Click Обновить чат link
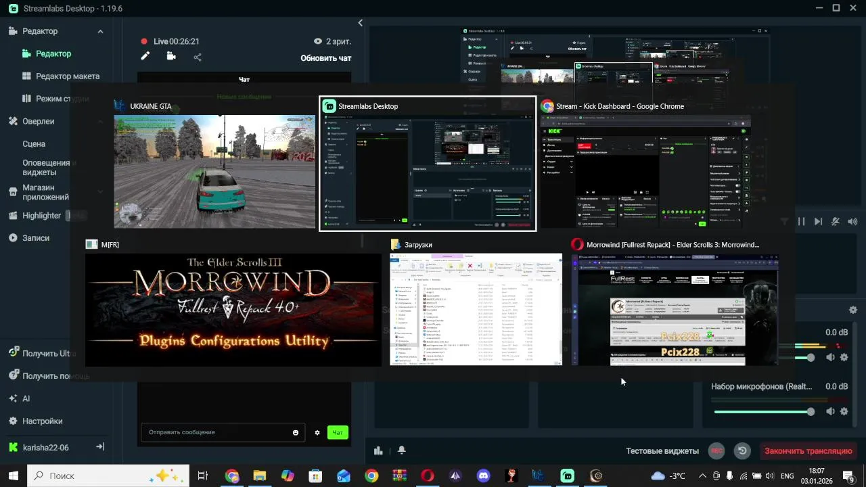The height and width of the screenshot is (487, 866). (x=326, y=58)
